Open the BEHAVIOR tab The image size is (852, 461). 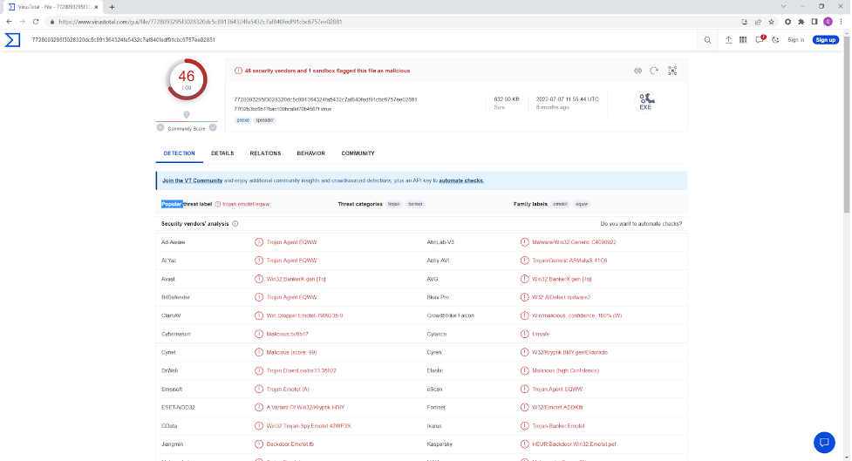310,153
